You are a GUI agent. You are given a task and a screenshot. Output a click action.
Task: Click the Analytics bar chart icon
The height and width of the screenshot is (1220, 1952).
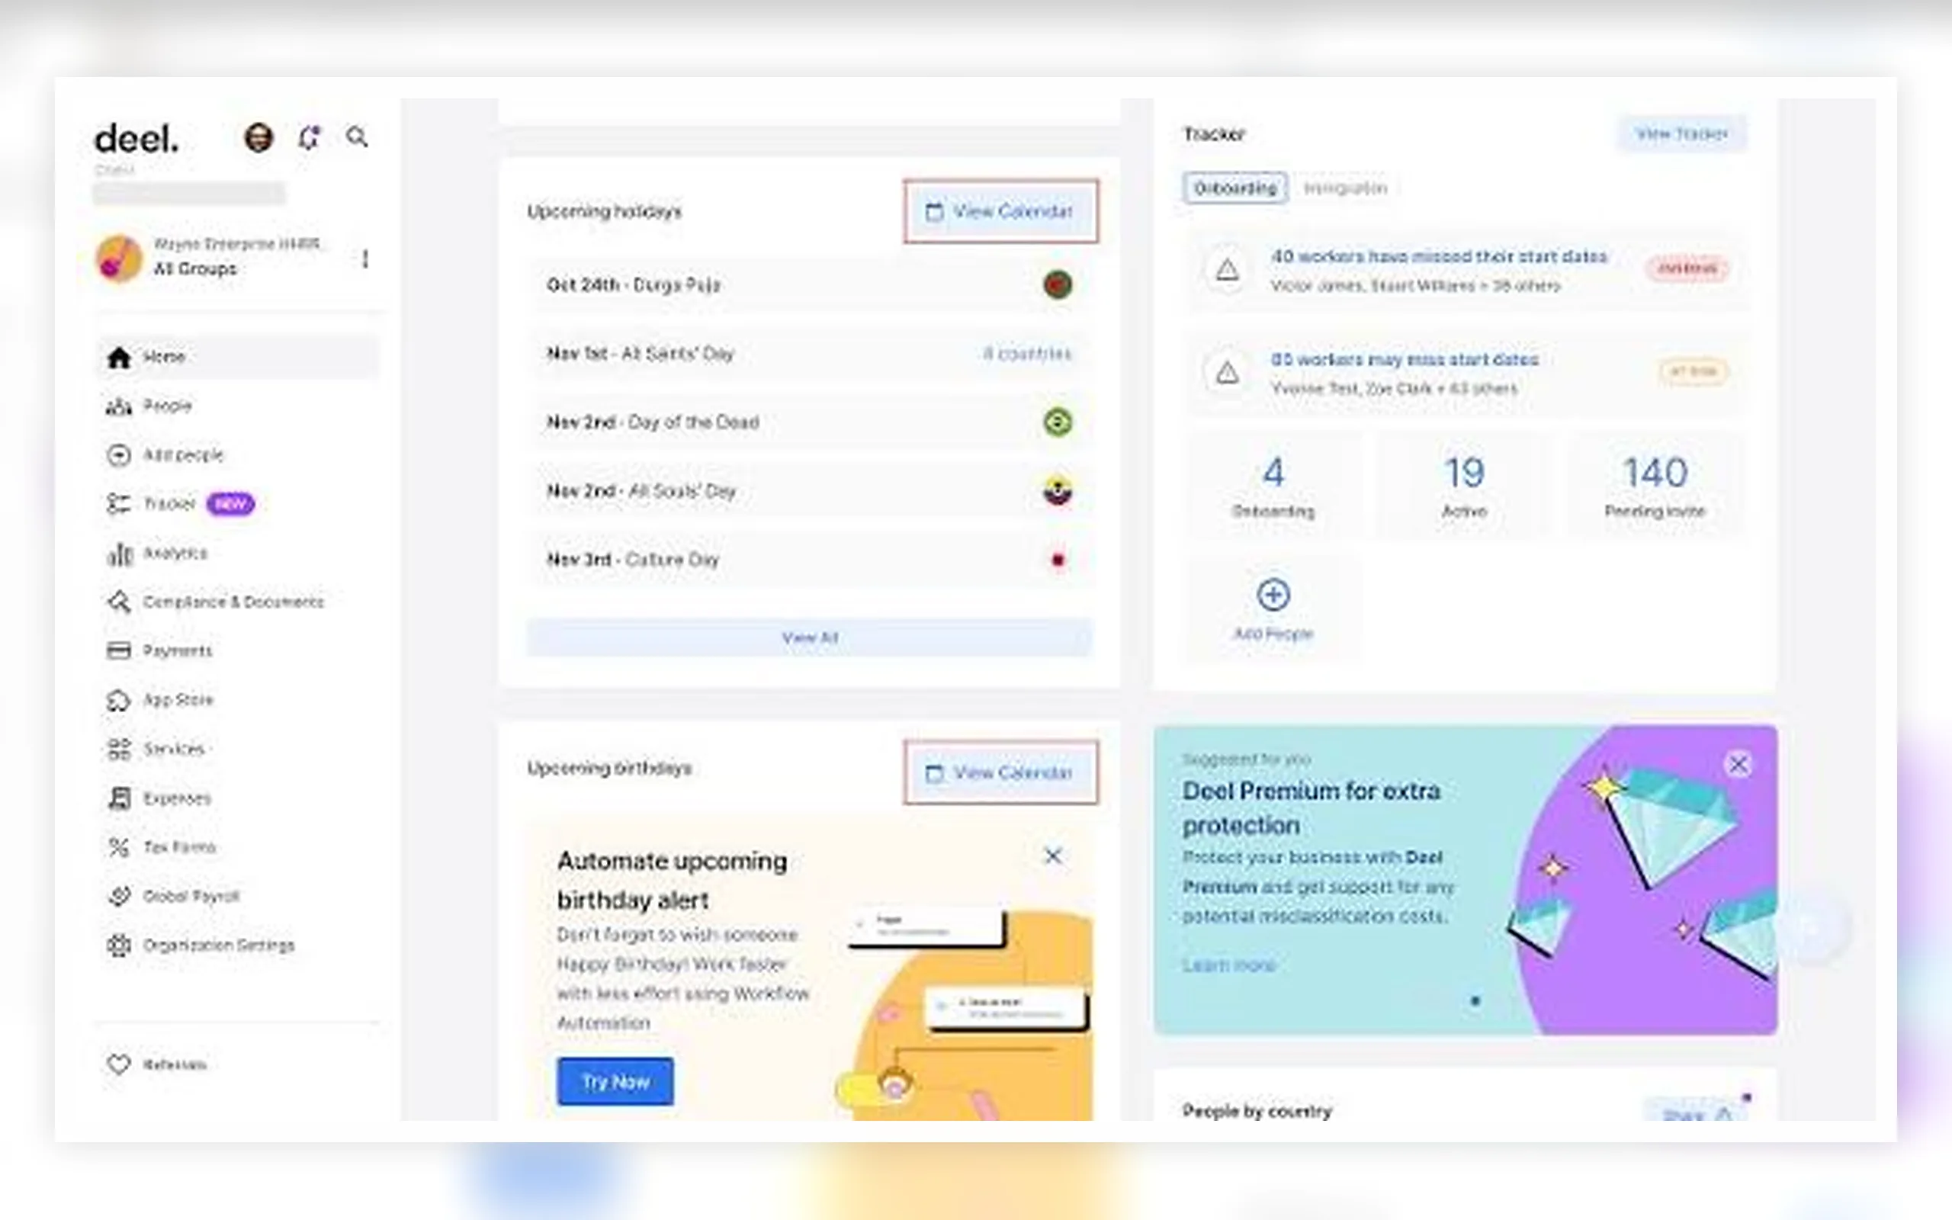pyautogui.click(x=120, y=554)
